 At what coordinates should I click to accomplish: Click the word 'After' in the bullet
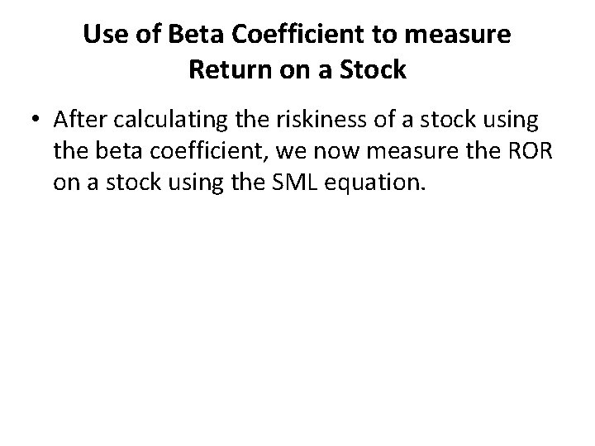pyautogui.click(x=78, y=121)
